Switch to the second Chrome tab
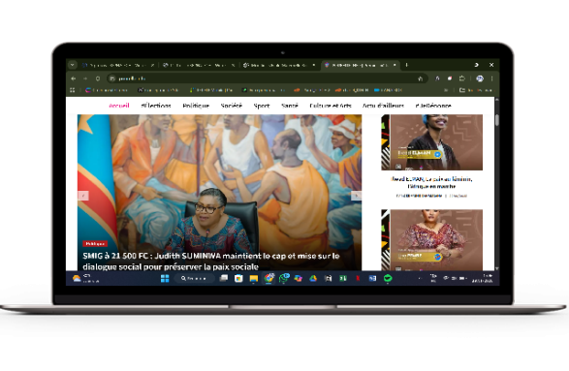569x371 pixels. 199,65
